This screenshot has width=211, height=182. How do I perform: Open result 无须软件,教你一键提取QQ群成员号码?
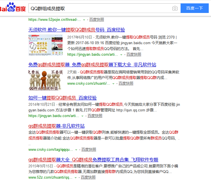coord(77,30)
